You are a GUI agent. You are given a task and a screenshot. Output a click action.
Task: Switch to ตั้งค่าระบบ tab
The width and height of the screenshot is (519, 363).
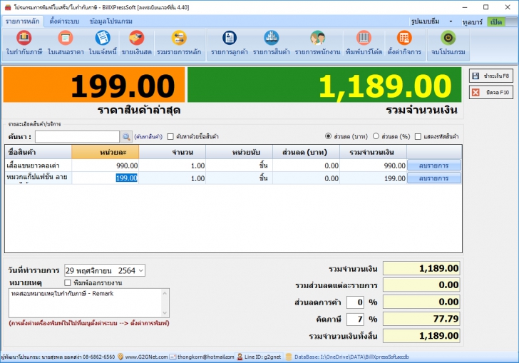click(x=65, y=21)
